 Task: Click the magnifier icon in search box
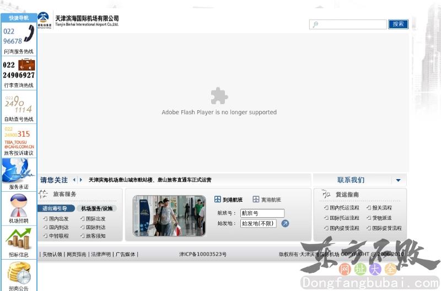315,24
